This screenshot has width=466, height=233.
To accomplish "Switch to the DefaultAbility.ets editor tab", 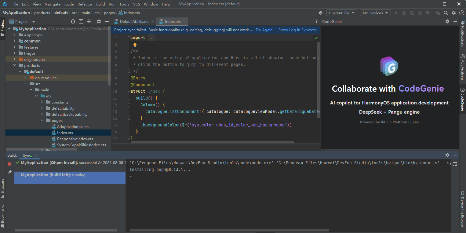I will click(x=134, y=21).
